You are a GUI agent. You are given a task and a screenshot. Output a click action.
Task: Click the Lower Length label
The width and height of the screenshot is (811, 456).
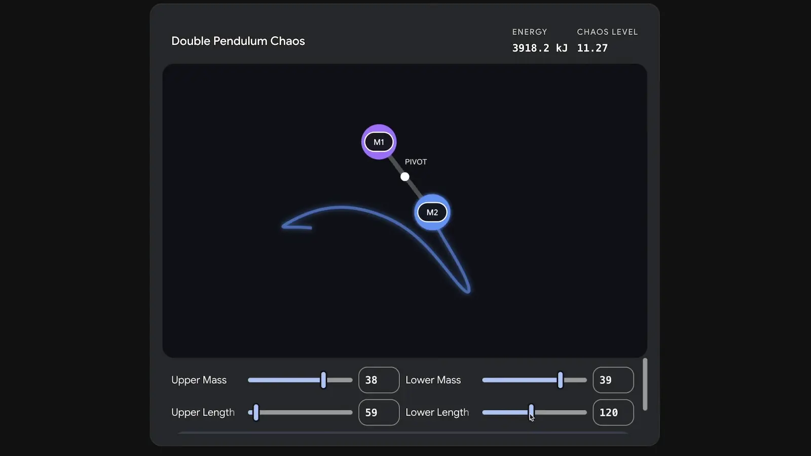(x=437, y=412)
